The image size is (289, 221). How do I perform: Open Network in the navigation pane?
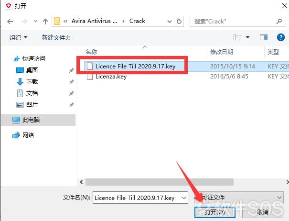pyautogui.click(x=28, y=135)
